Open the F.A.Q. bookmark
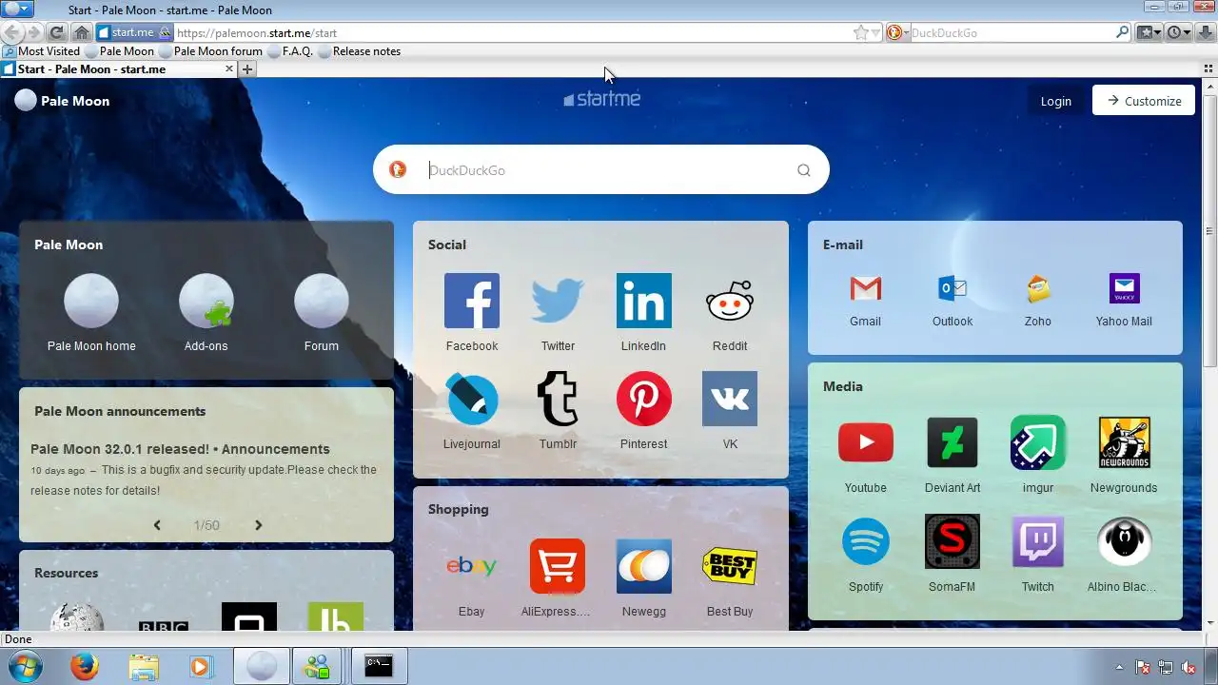 coord(290,51)
